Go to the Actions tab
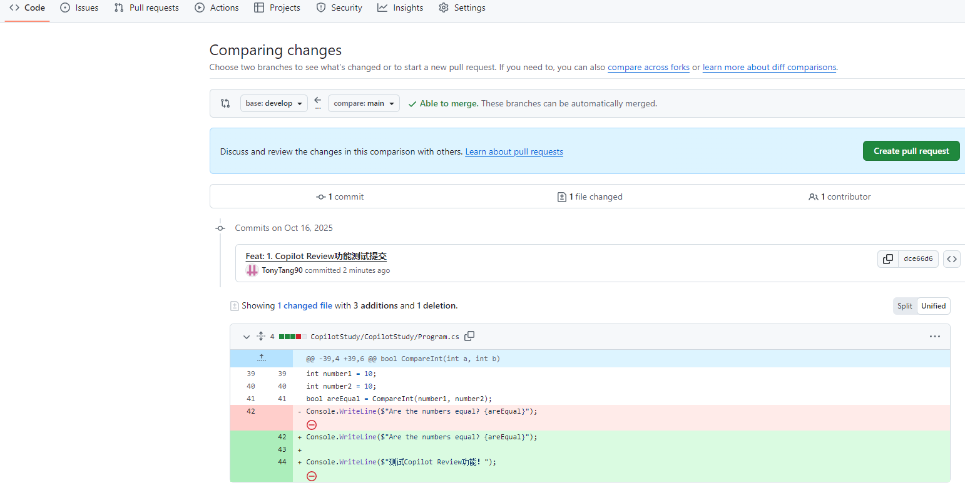This screenshot has height=495, width=965. coord(217,8)
